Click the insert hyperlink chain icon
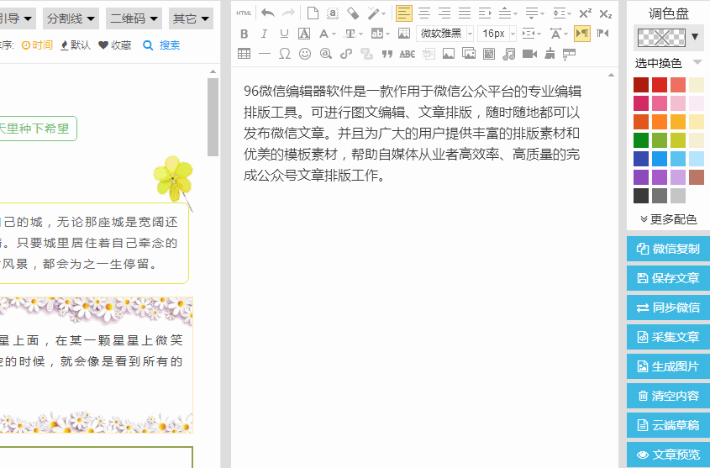The width and height of the screenshot is (710, 468). point(346,54)
